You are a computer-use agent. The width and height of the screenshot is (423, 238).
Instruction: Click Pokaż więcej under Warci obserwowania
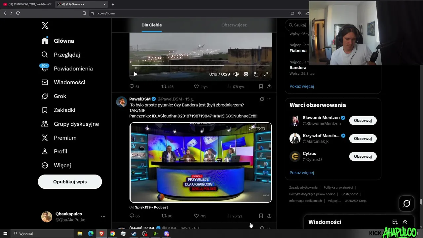click(x=302, y=173)
